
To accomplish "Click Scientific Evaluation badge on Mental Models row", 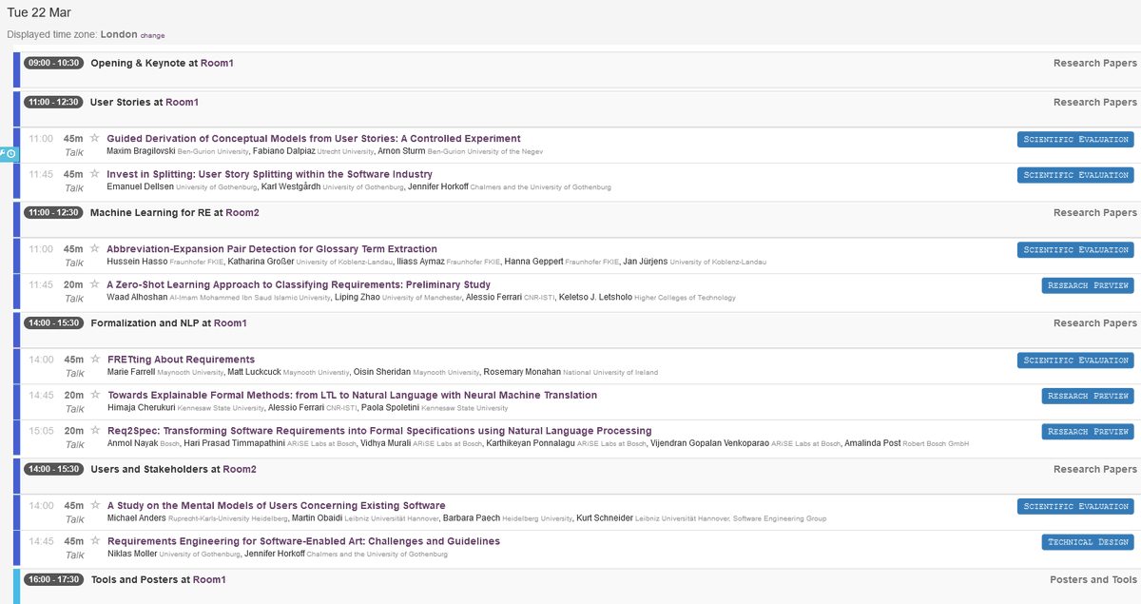I will click(x=1075, y=506).
